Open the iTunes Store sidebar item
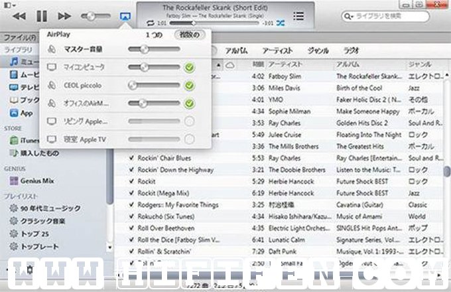Screen dimensions: 451x292 click(x=24, y=141)
